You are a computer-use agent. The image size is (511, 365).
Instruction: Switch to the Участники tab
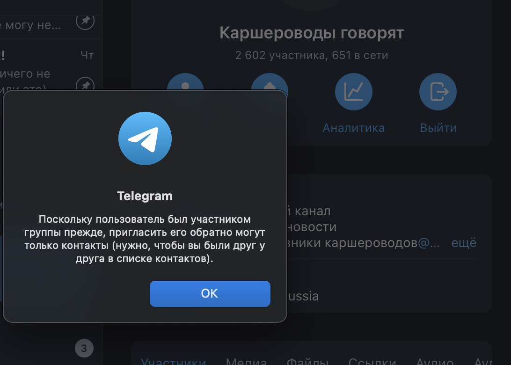pyautogui.click(x=173, y=361)
